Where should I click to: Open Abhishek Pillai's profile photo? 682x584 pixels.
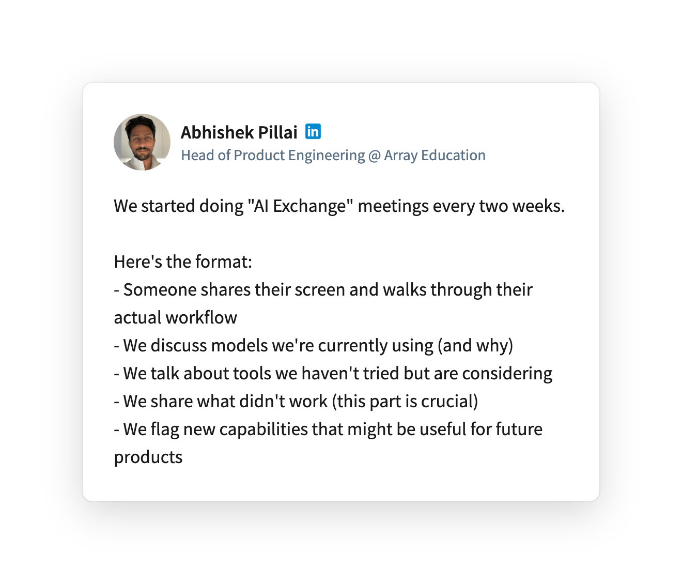142,142
